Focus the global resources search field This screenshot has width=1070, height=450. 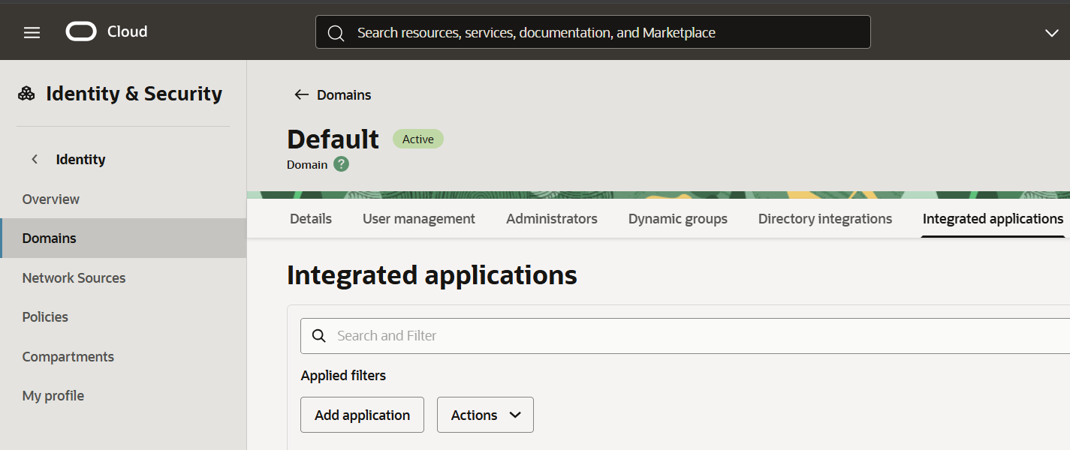pos(592,32)
